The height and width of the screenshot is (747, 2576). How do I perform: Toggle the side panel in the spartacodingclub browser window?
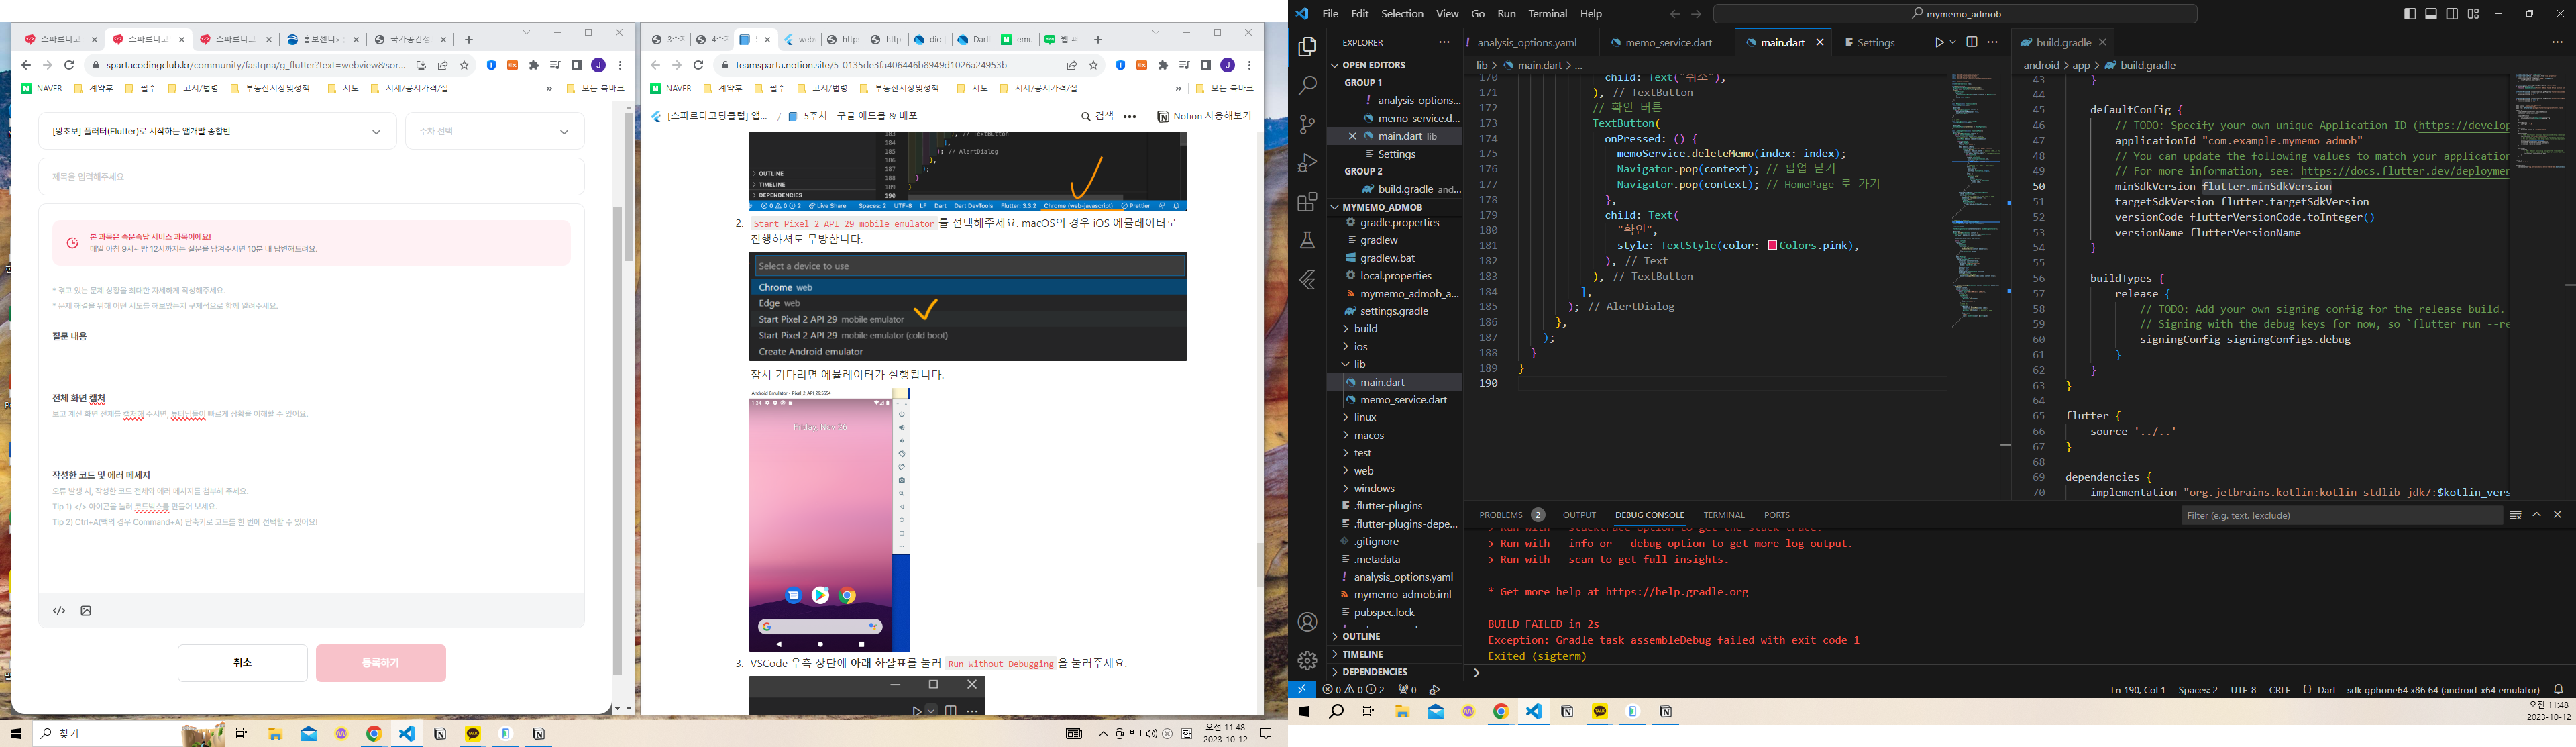pyautogui.click(x=577, y=65)
